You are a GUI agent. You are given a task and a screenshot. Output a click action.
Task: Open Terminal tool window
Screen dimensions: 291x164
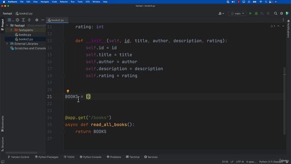(x=133, y=157)
